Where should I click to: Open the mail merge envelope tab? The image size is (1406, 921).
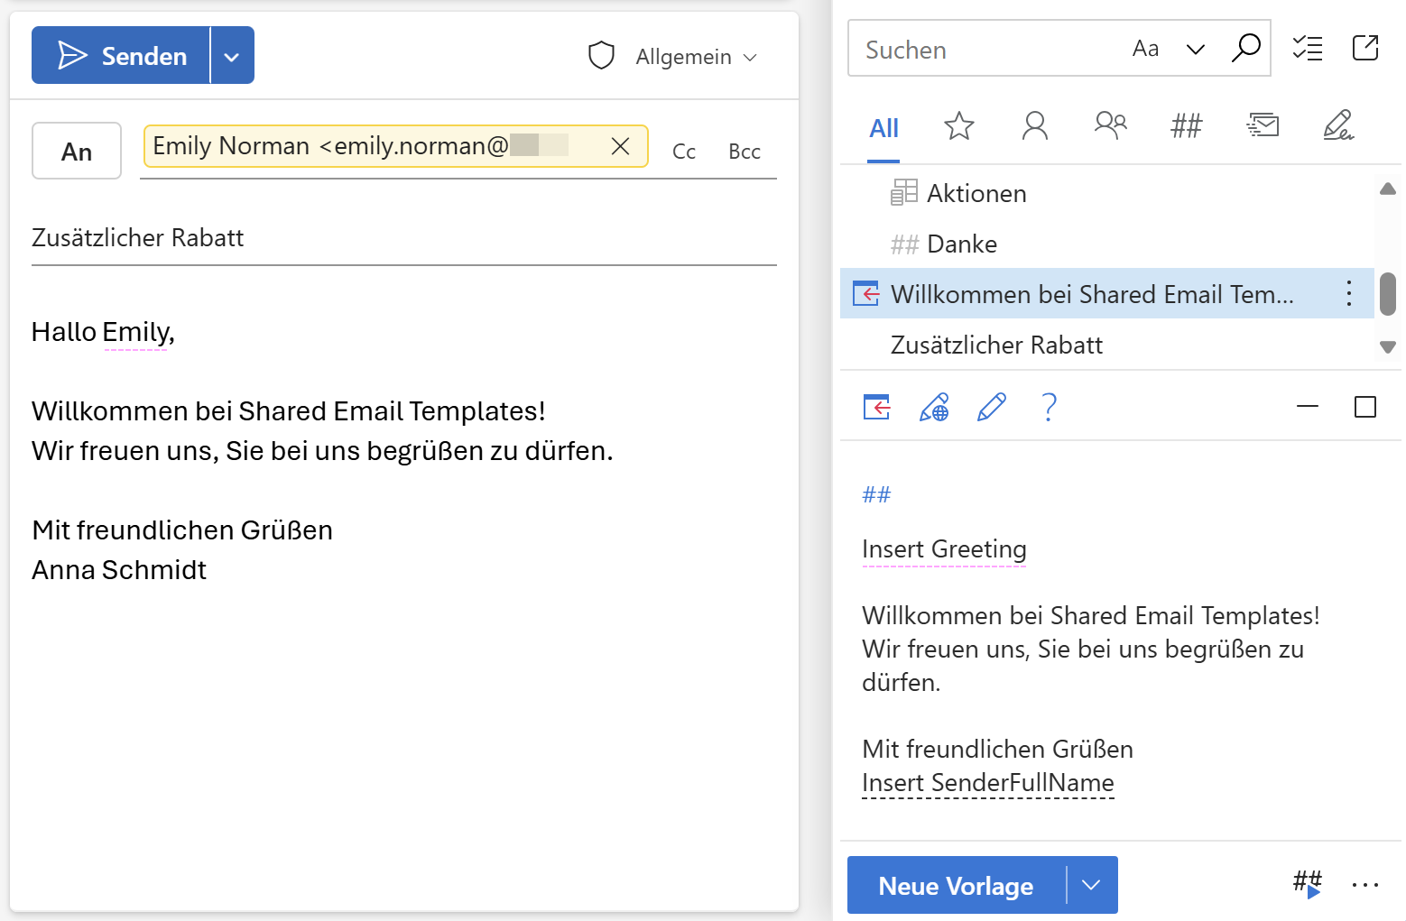pos(1263,126)
